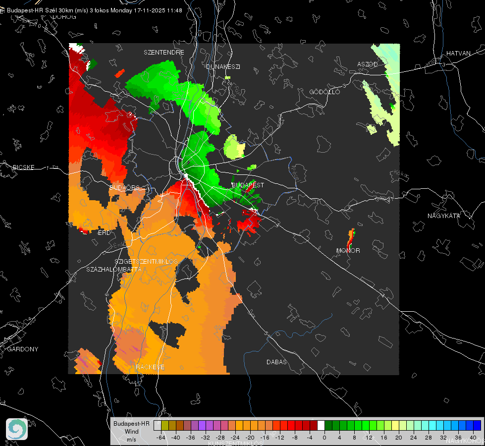Screen dimensions: 485x446
Task: Click the DABAS city label
Action: (276, 362)
